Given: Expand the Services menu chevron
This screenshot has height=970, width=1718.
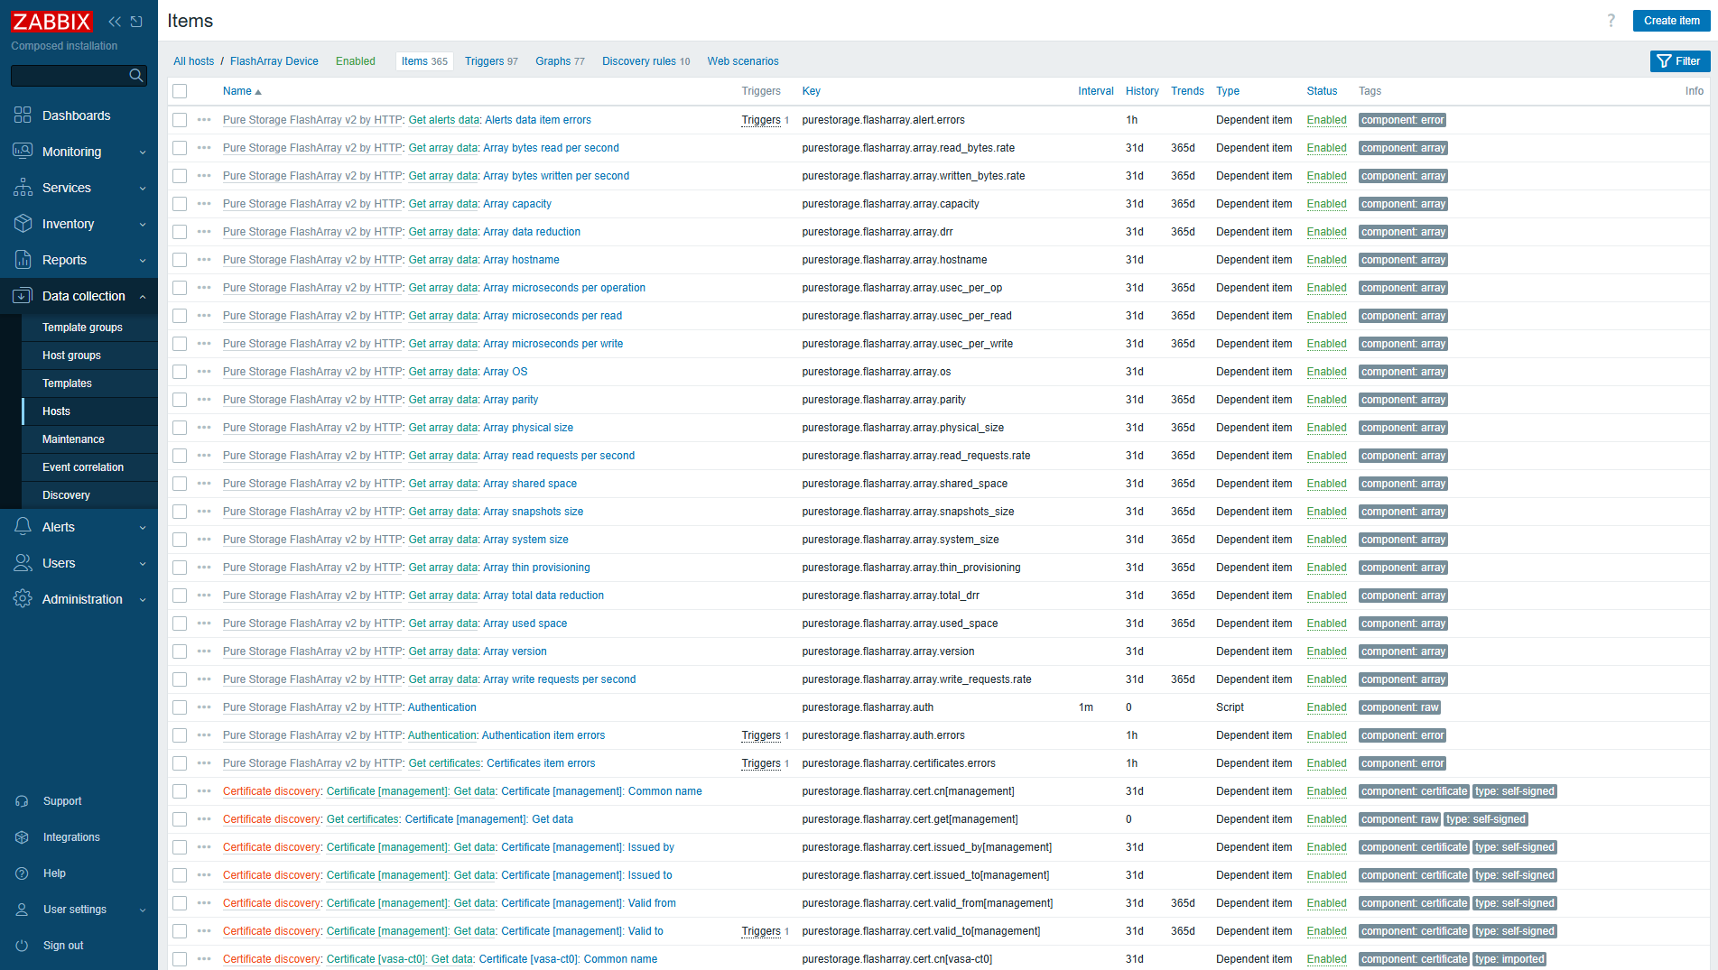Looking at the screenshot, I should [x=143, y=189].
